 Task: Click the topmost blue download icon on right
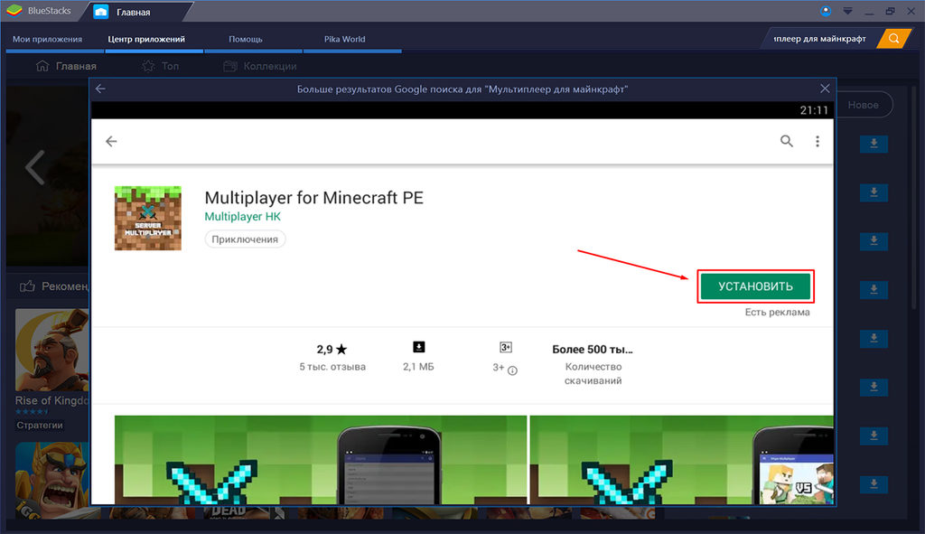pos(874,144)
